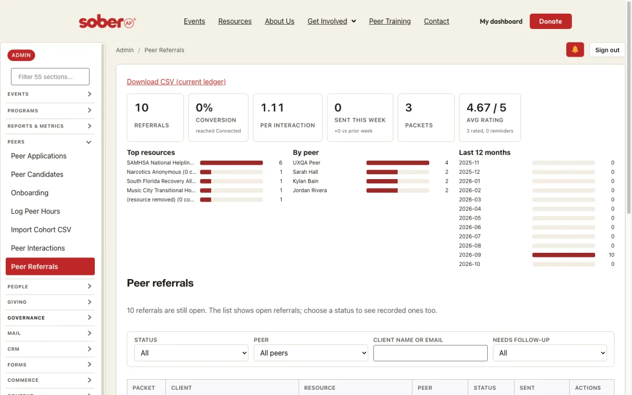Open the Peer filter dropdown
This screenshot has height=395, width=632.
click(x=311, y=353)
